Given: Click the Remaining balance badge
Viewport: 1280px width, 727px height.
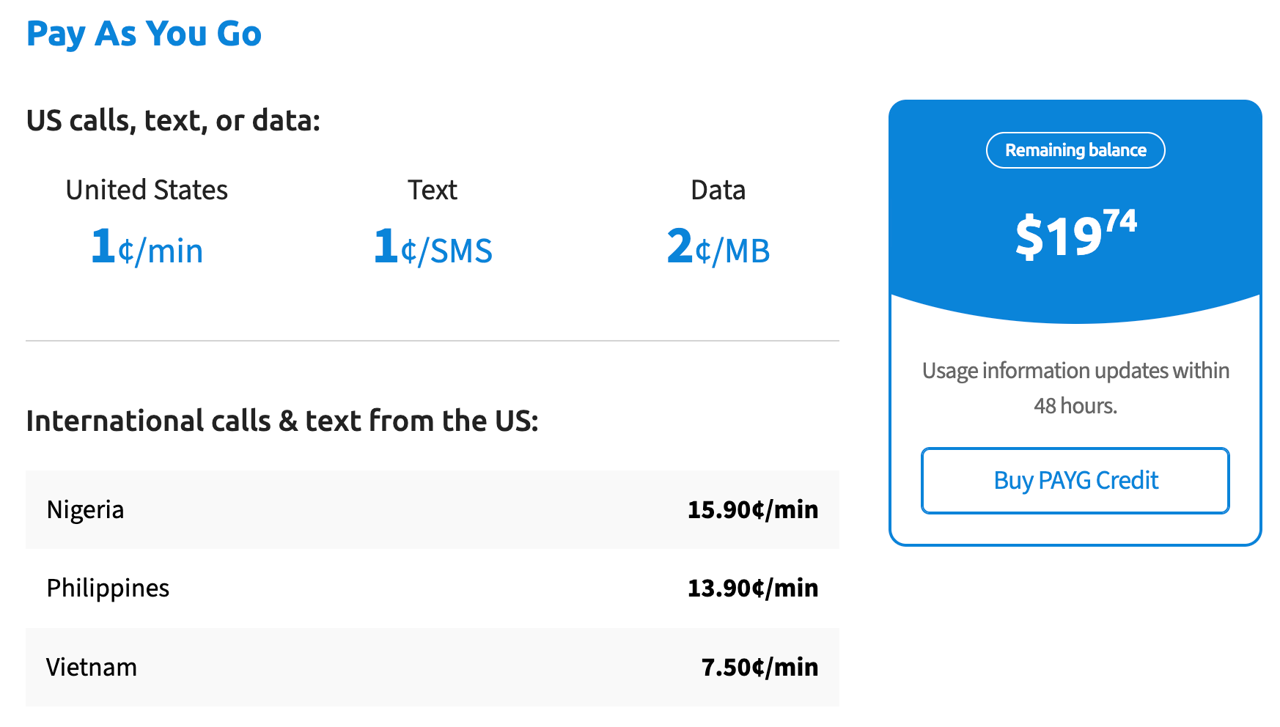Looking at the screenshot, I should 1075,150.
